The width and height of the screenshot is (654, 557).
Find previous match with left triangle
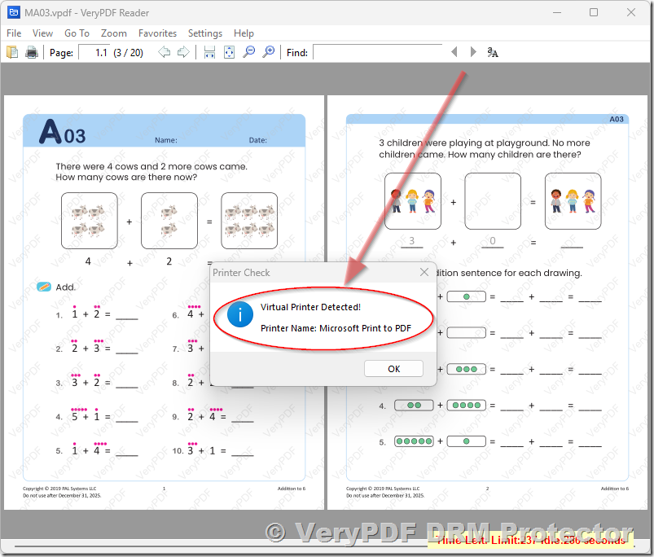454,51
